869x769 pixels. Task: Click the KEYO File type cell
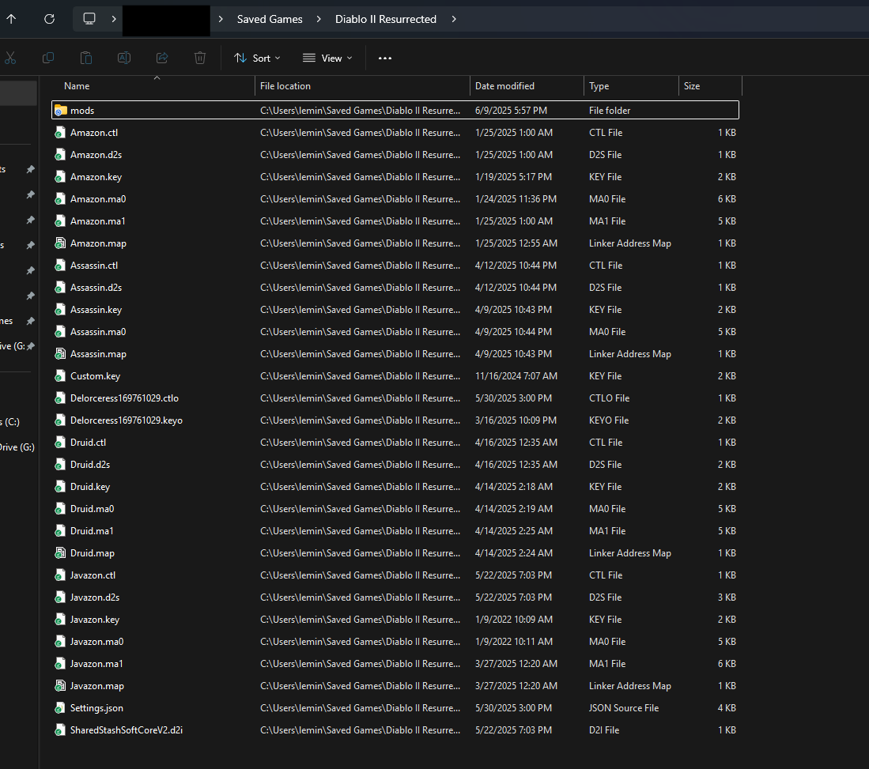click(609, 420)
